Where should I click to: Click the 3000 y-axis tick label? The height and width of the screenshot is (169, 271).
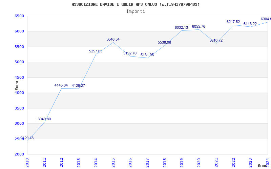(19, 124)
